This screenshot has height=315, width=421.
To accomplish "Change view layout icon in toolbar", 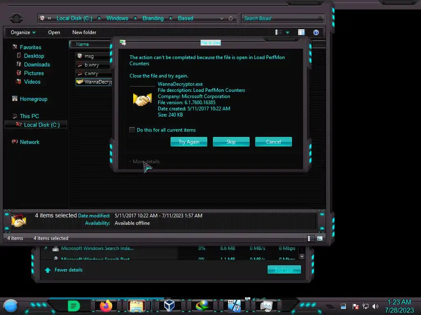I will pyautogui.click(x=278, y=32).
